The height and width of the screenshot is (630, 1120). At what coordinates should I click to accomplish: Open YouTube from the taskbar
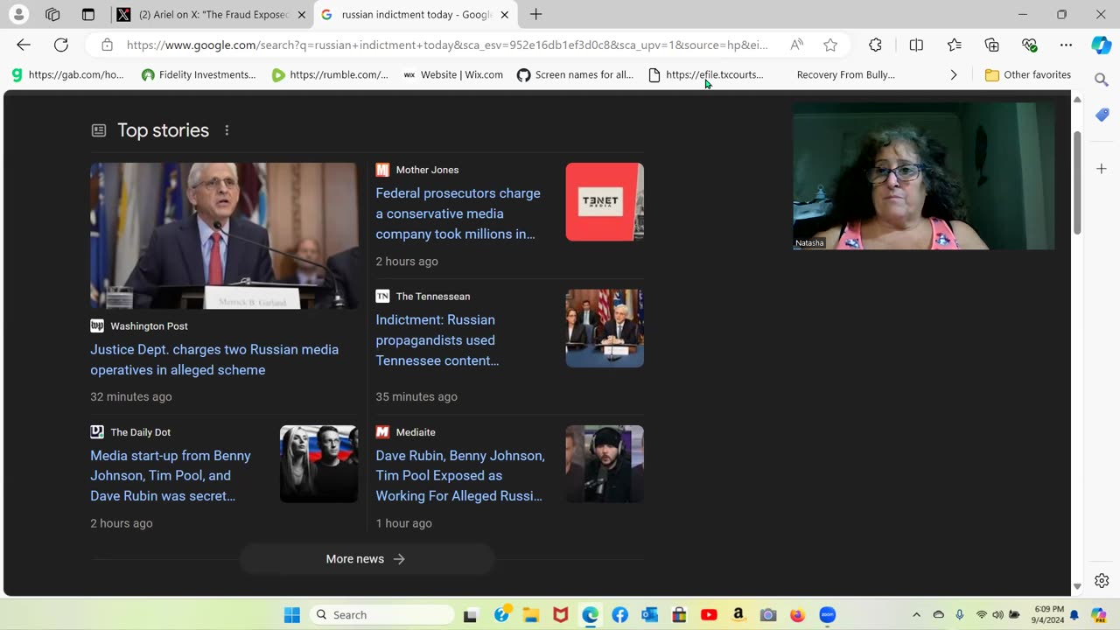pyautogui.click(x=709, y=615)
